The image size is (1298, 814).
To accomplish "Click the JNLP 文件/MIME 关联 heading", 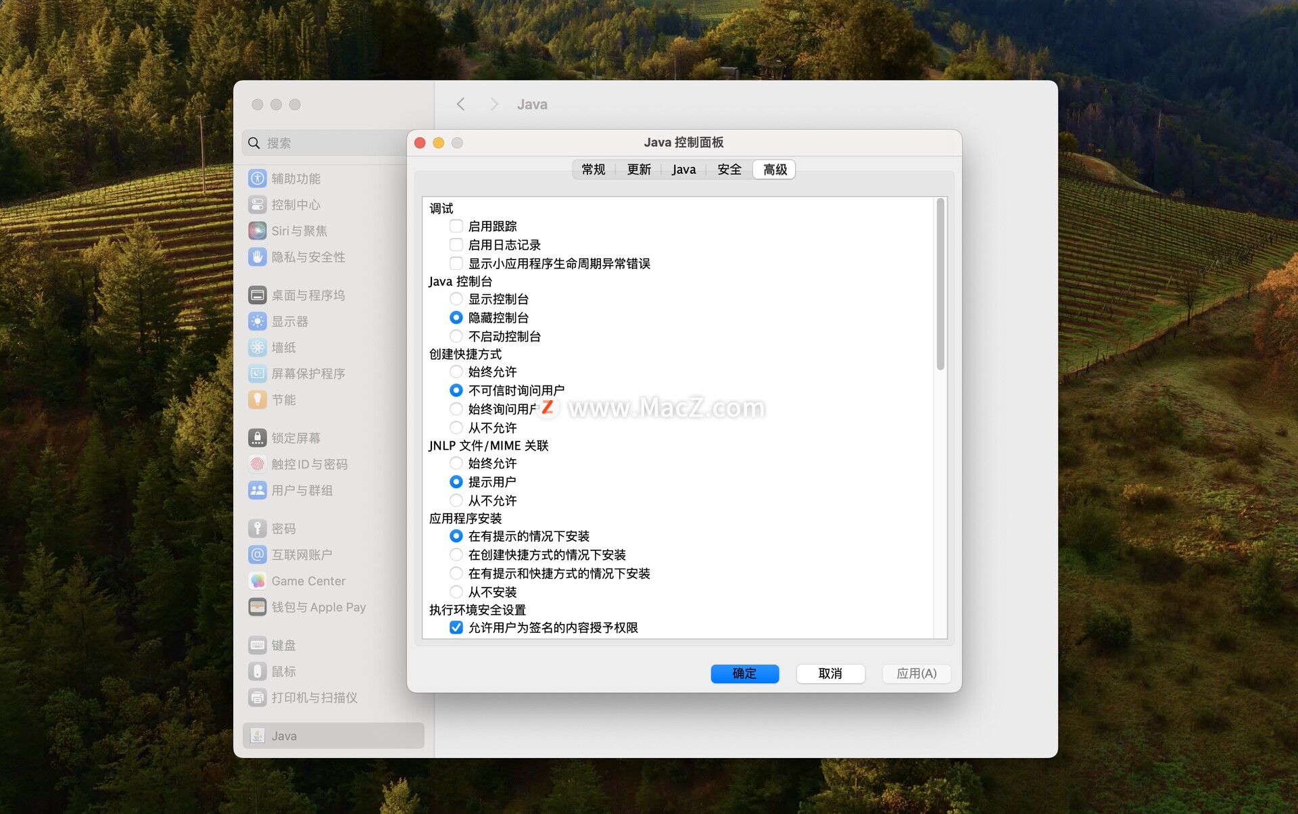I will (488, 446).
